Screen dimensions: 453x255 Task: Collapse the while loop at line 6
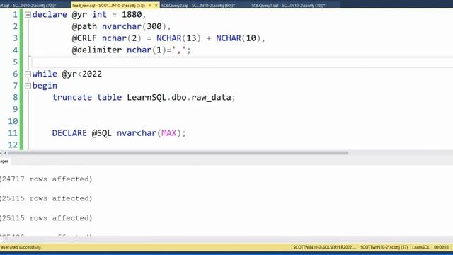point(28,74)
